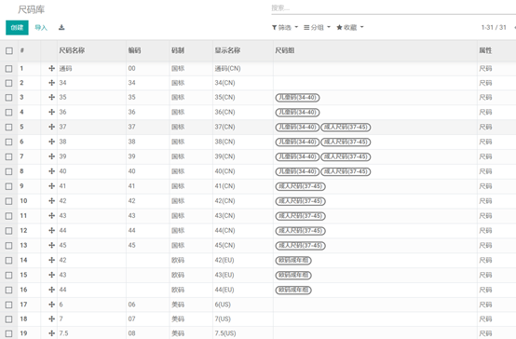Screen dimensions: 516x339
Task: Click the drag handle of row 8
Action: click(x=51, y=171)
